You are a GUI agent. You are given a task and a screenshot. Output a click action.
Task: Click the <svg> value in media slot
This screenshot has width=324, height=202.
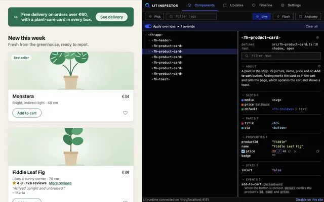click(276, 100)
